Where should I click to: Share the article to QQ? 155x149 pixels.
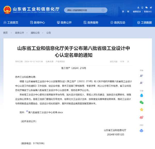(142, 95)
